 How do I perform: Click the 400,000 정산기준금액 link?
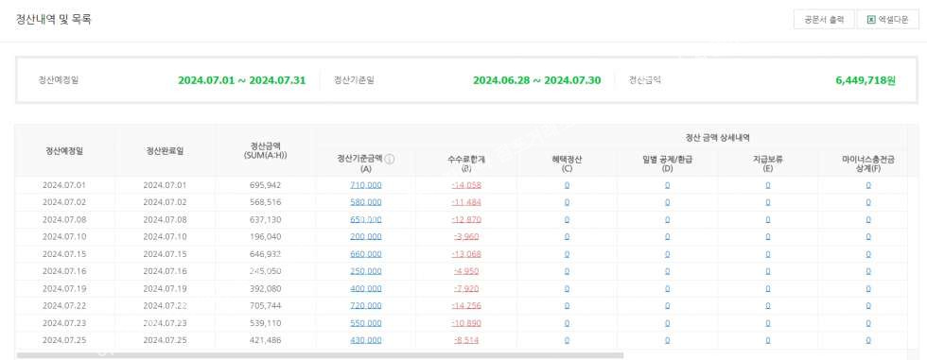coord(365,288)
